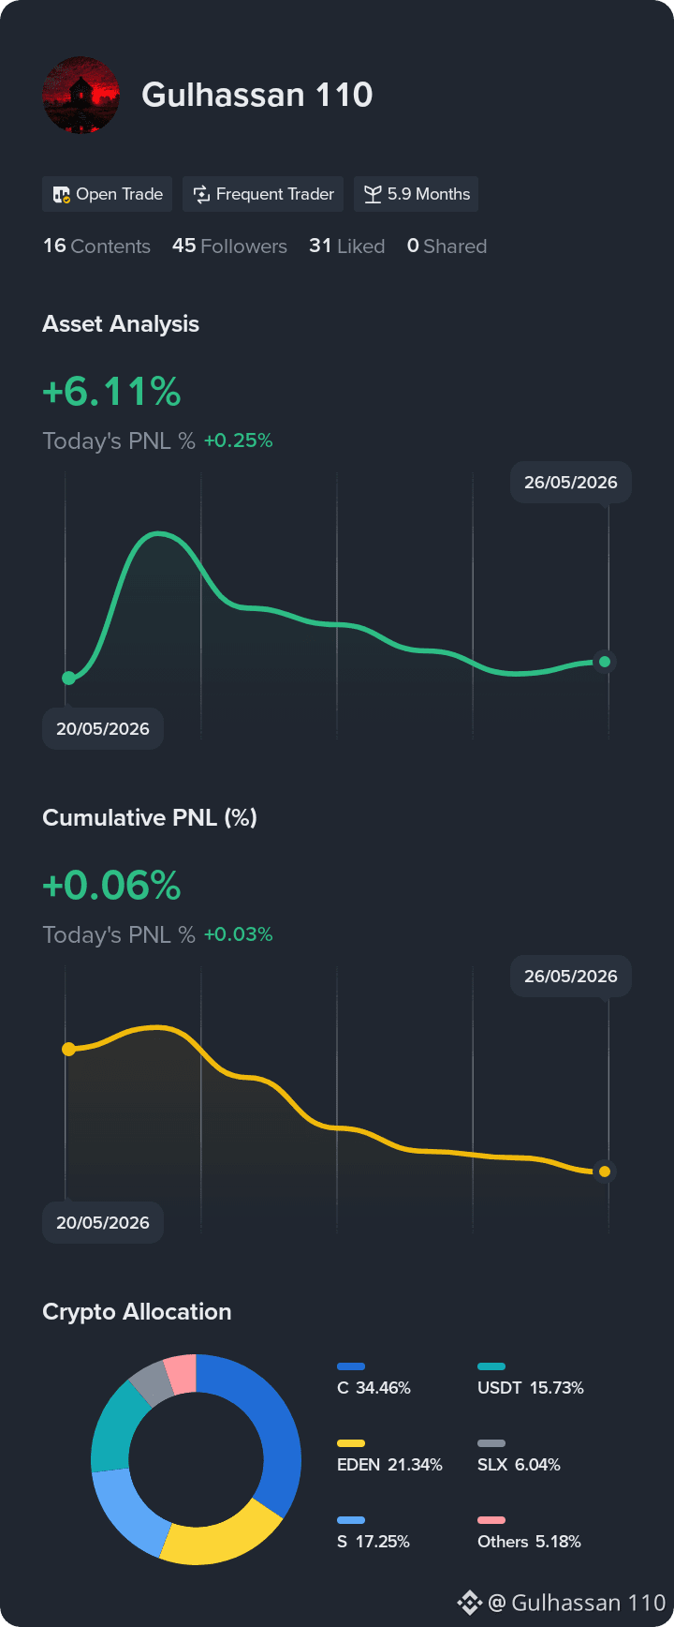View the 0 Shared count
The width and height of the screenshot is (674, 1627).
(447, 246)
